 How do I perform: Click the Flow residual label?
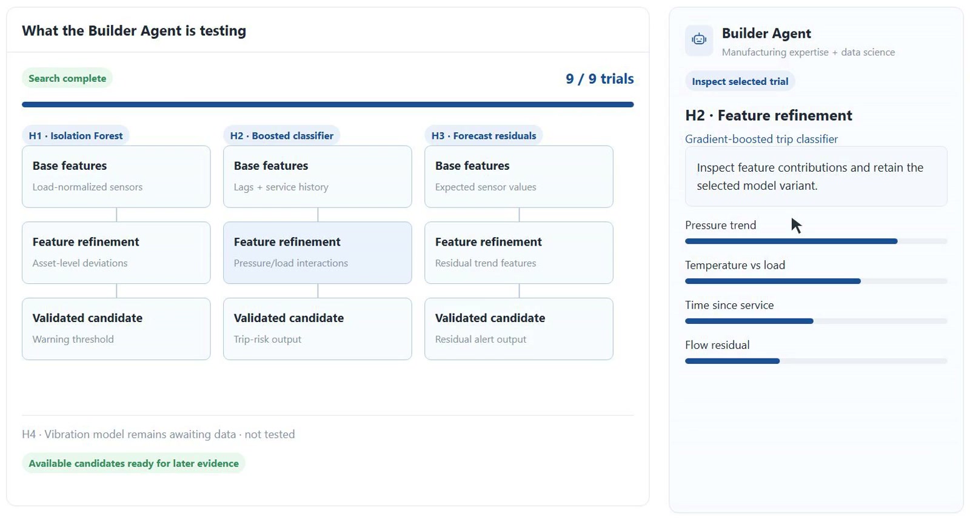pyautogui.click(x=717, y=345)
